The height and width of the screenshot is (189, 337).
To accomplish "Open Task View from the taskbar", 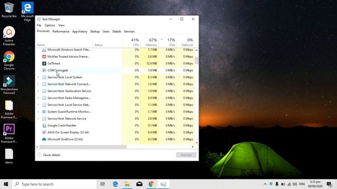I will [103, 184].
